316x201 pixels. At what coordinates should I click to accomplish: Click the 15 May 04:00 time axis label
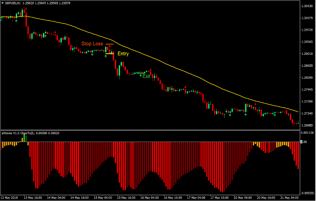[x=103, y=197]
